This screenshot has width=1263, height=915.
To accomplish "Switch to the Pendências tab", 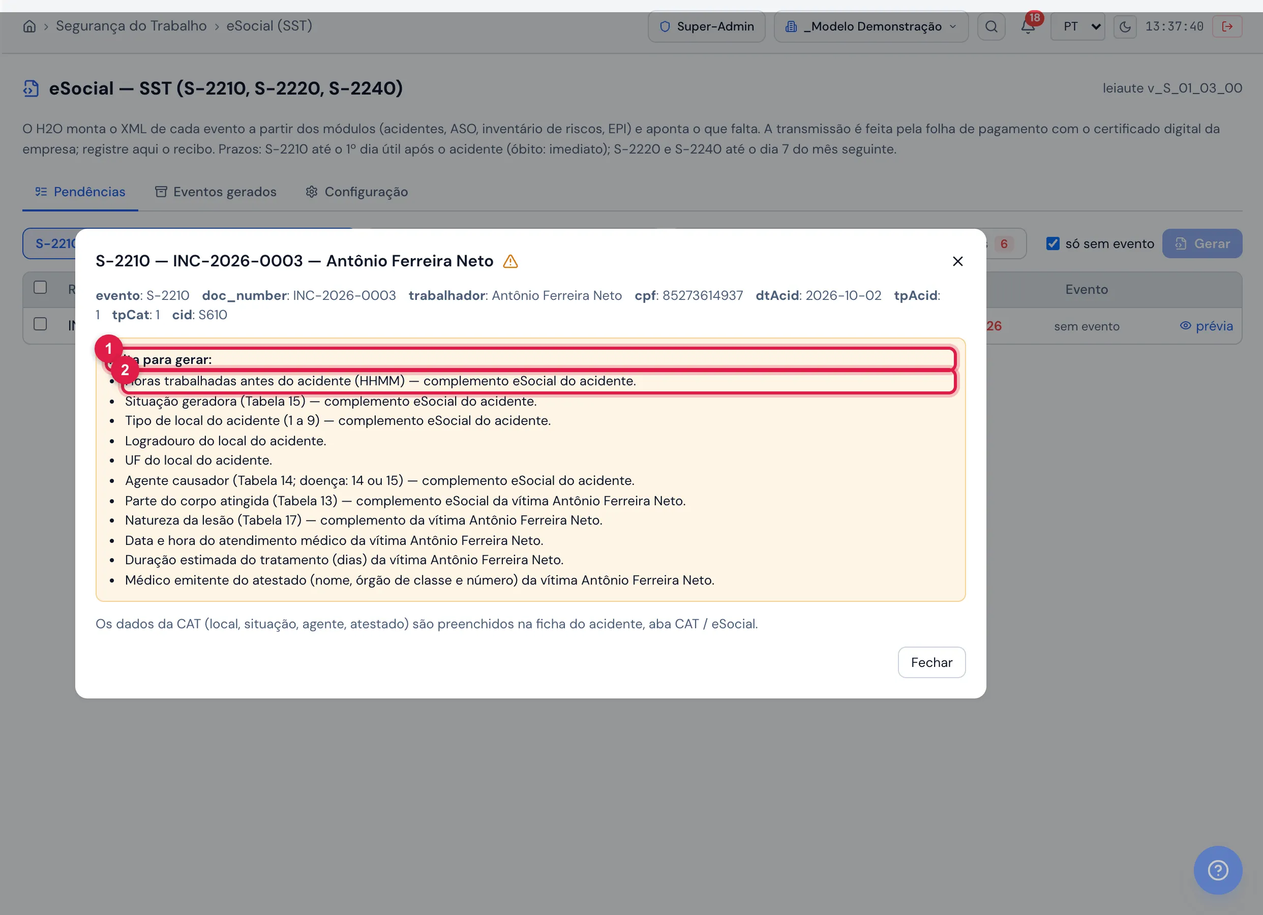I will pyautogui.click(x=80, y=192).
